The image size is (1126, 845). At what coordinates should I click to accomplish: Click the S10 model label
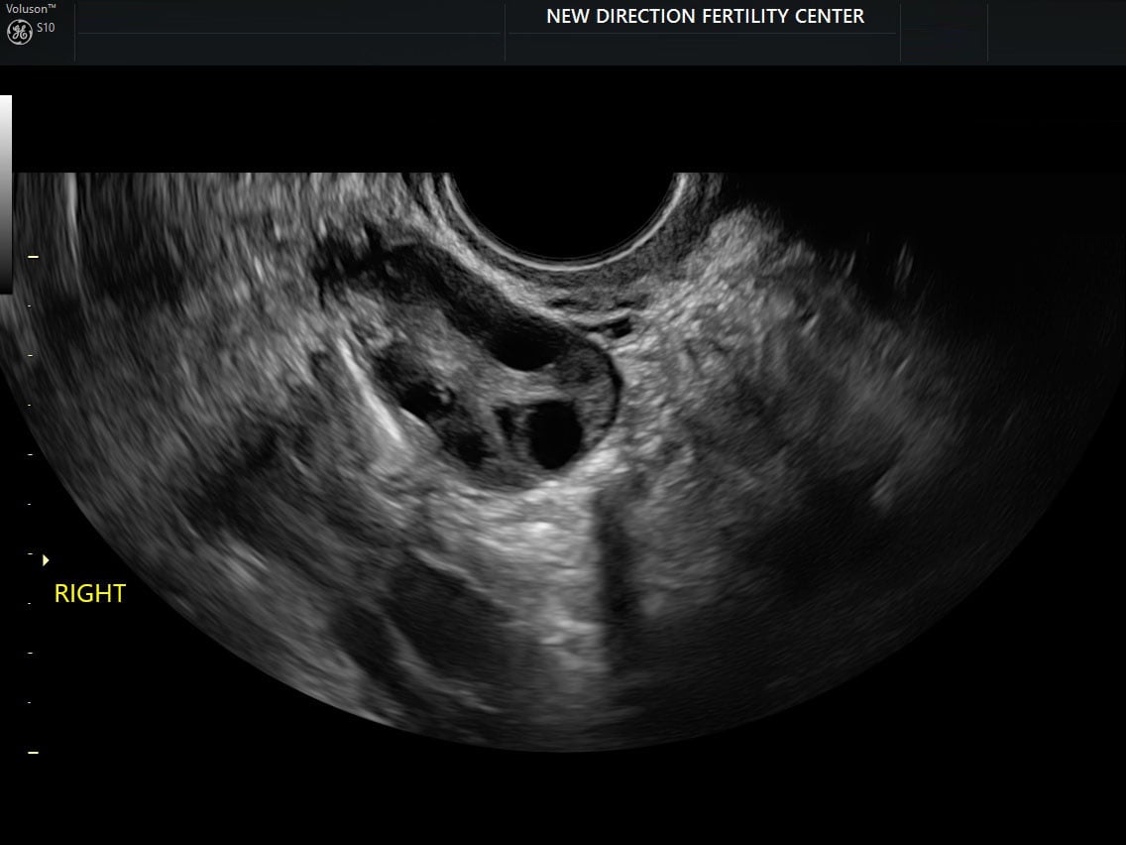click(x=46, y=29)
